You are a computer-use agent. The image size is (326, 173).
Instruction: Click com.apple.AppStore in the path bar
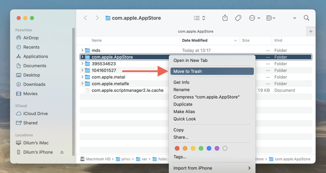pyautogui.click(x=290, y=159)
